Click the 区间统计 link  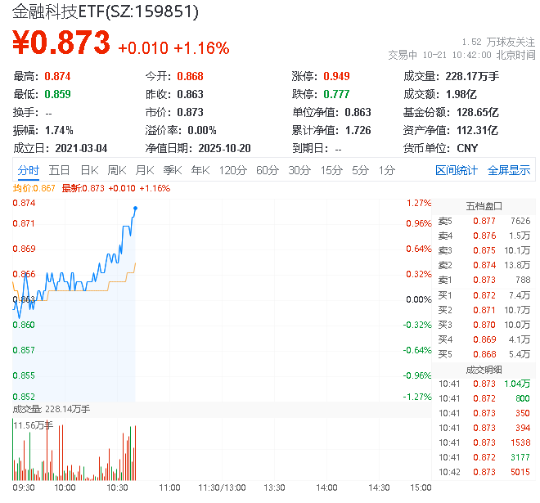tap(457, 170)
